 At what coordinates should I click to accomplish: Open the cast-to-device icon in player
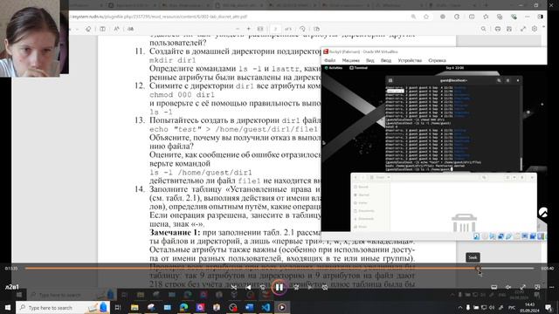(494, 287)
